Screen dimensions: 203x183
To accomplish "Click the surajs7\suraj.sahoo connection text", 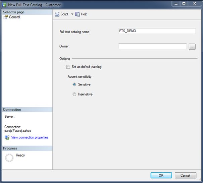I will [x=18, y=131].
